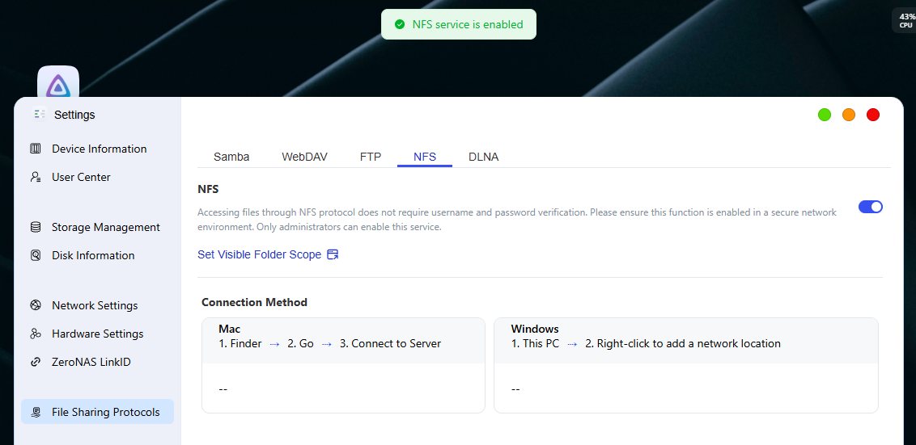Click the orange window control button
Screen dimensions: 916x445
(849, 115)
